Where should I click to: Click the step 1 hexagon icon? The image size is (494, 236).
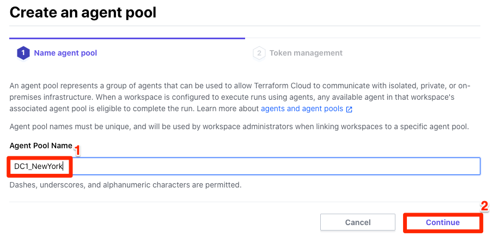tap(23, 53)
